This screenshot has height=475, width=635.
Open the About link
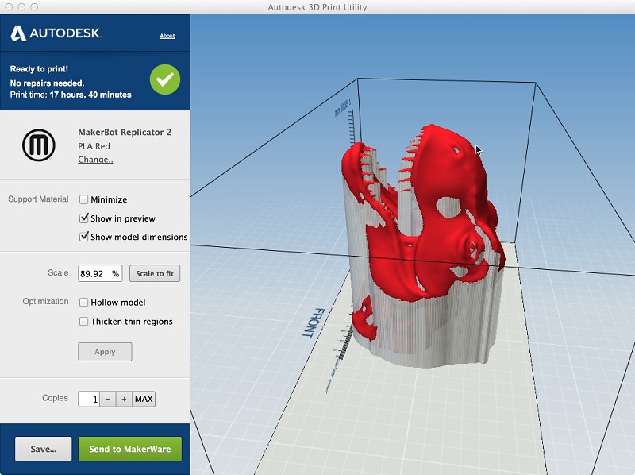tap(167, 36)
